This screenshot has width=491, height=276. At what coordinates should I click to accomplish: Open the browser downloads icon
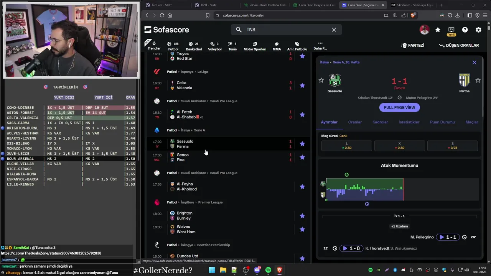coord(457,15)
